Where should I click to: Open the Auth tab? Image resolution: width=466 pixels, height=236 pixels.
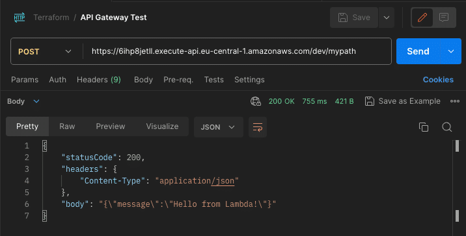pos(58,80)
